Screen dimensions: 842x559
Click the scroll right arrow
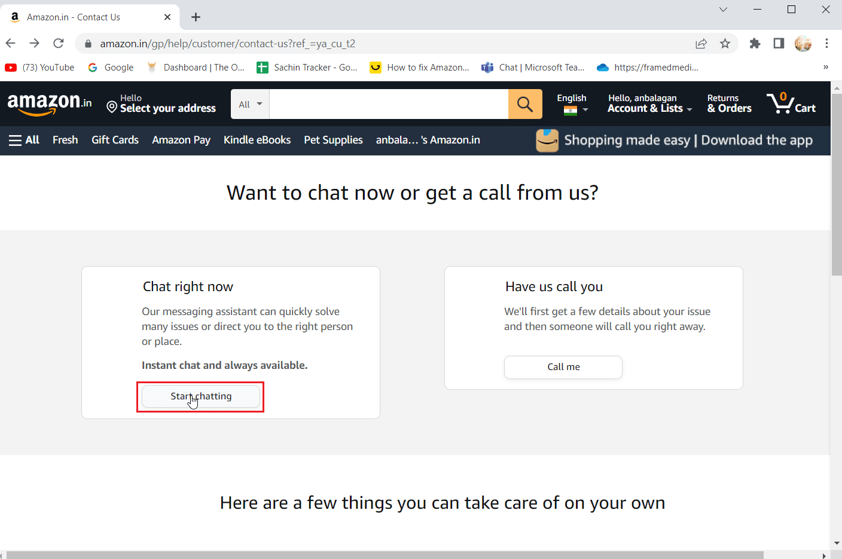825,555
